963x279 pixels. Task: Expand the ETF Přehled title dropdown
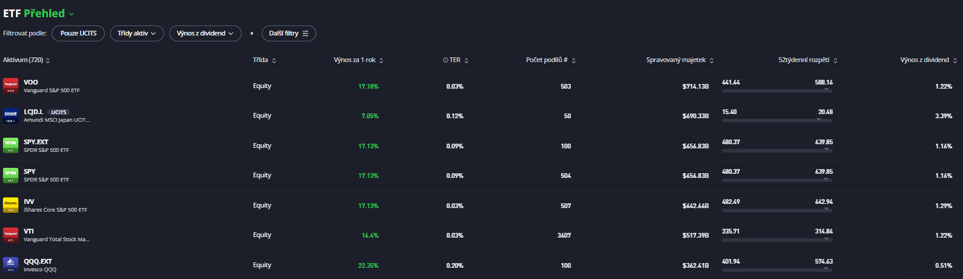coord(72,14)
